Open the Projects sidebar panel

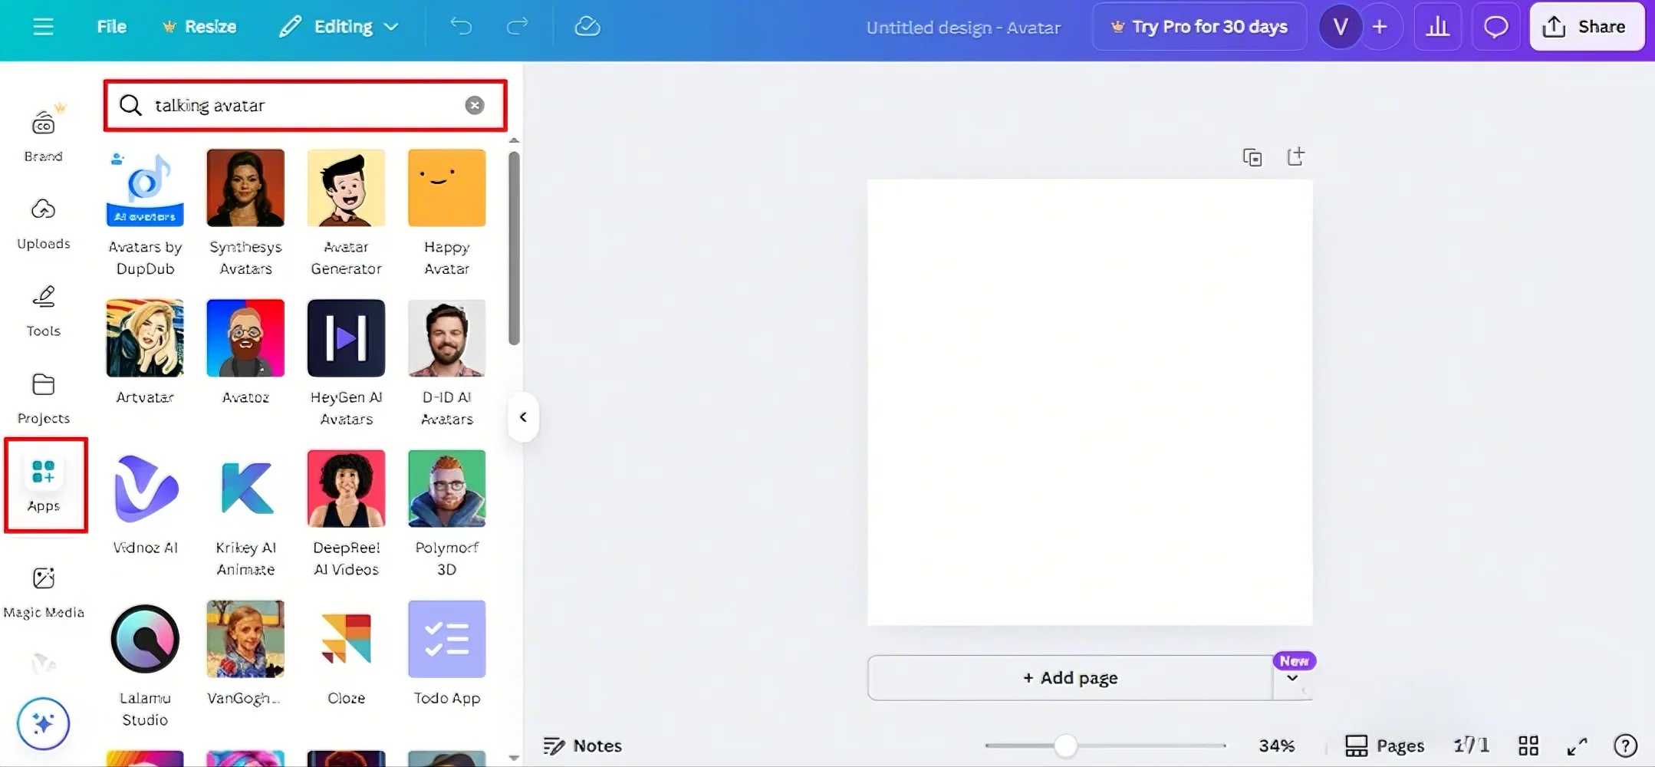pyautogui.click(x=44, y=397)
